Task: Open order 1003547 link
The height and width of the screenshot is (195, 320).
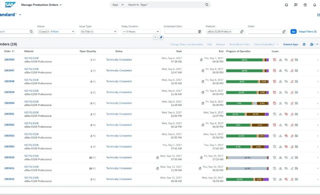Action: tap(9, 70)
